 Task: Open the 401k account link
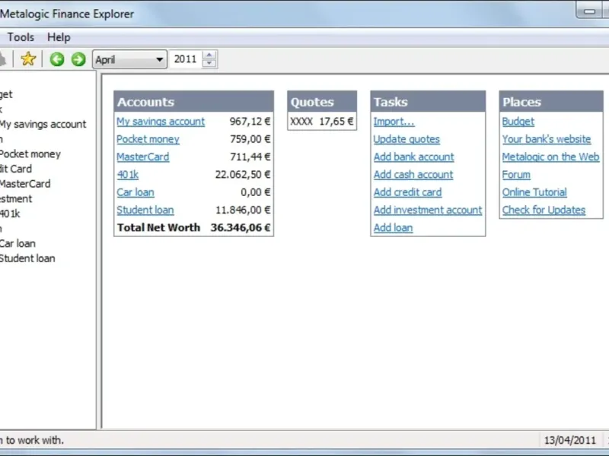[127, 175]
